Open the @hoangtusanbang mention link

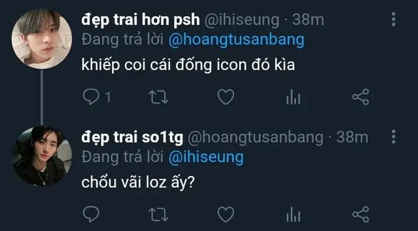pos(236,40)
